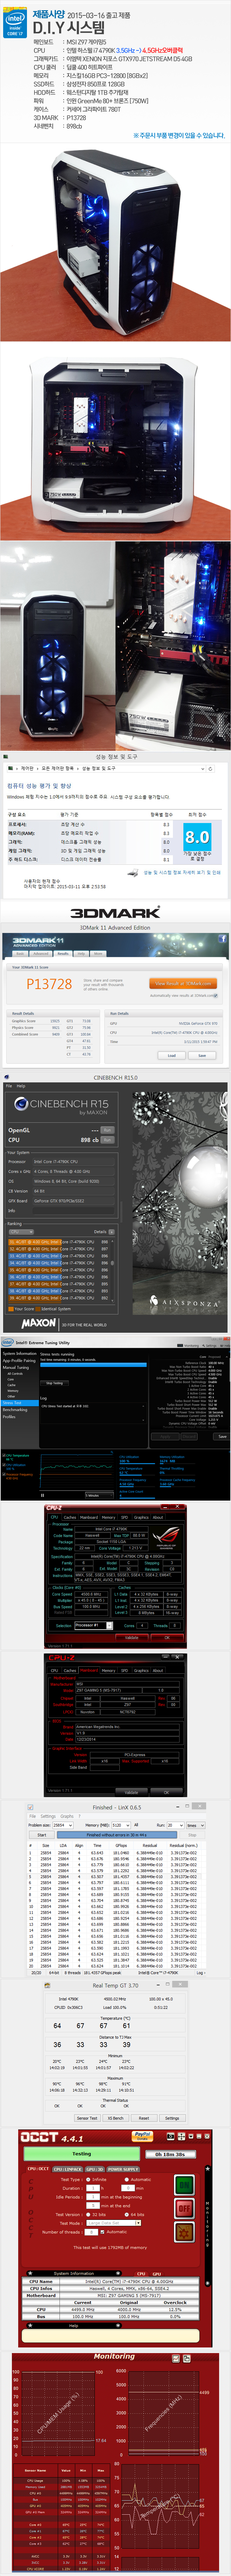This screenshot has width=231, height=2576.
Task: Run the Cinebench OpenGL test
Action: tap(107, 1130)
